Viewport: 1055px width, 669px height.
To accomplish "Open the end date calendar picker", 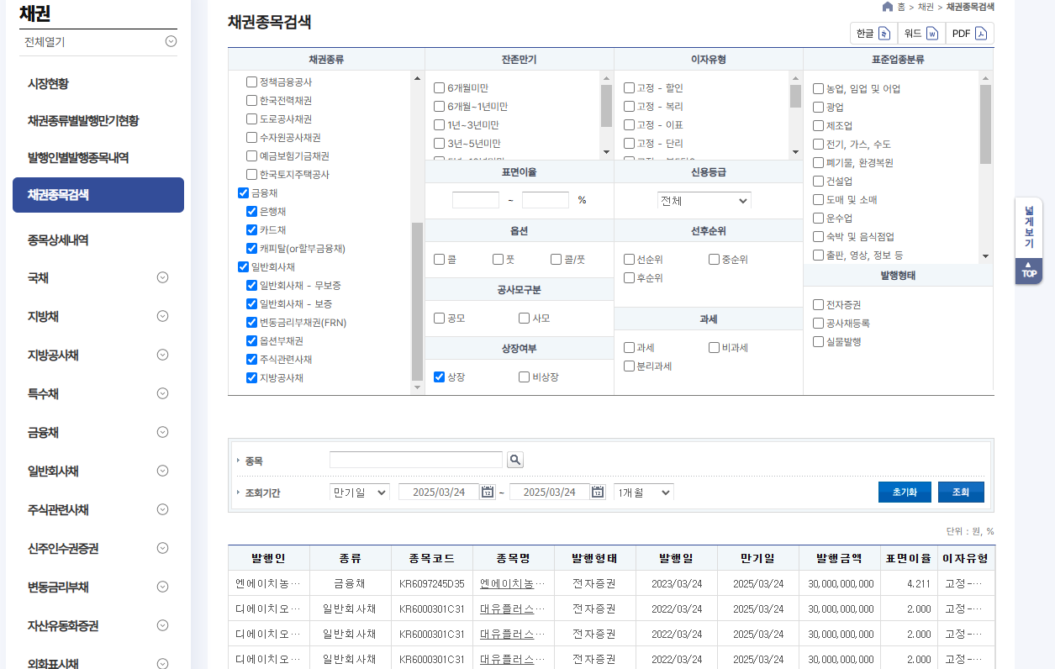I will (598, 492).
